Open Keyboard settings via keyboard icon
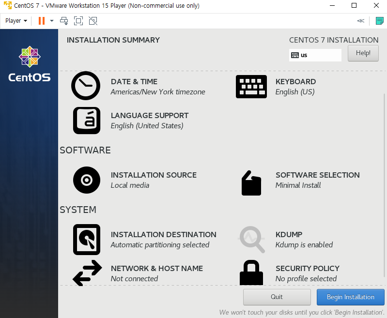 pyautogui.click(x=251, y=87)
